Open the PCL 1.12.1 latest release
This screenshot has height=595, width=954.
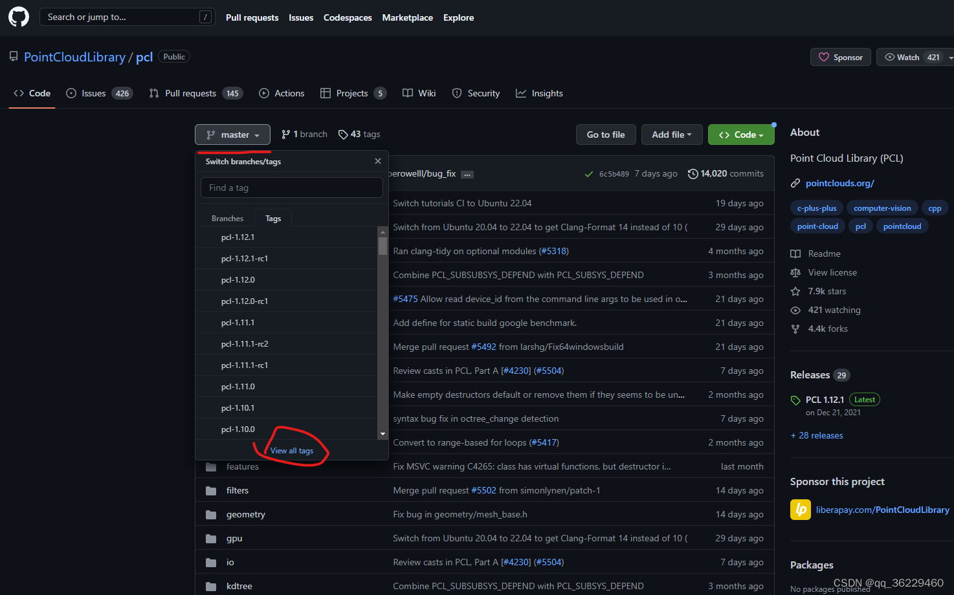pyautogui.click(x=825, y=400)
